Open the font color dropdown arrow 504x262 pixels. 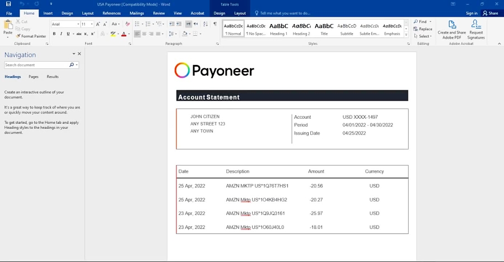point(129,34)
